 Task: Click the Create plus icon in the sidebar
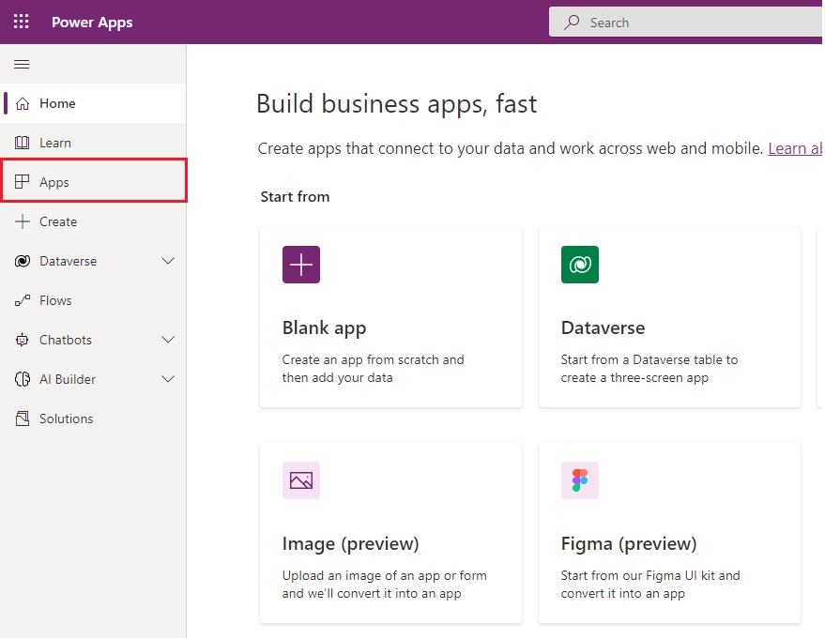pyautogui.click(x=23, y=221)
